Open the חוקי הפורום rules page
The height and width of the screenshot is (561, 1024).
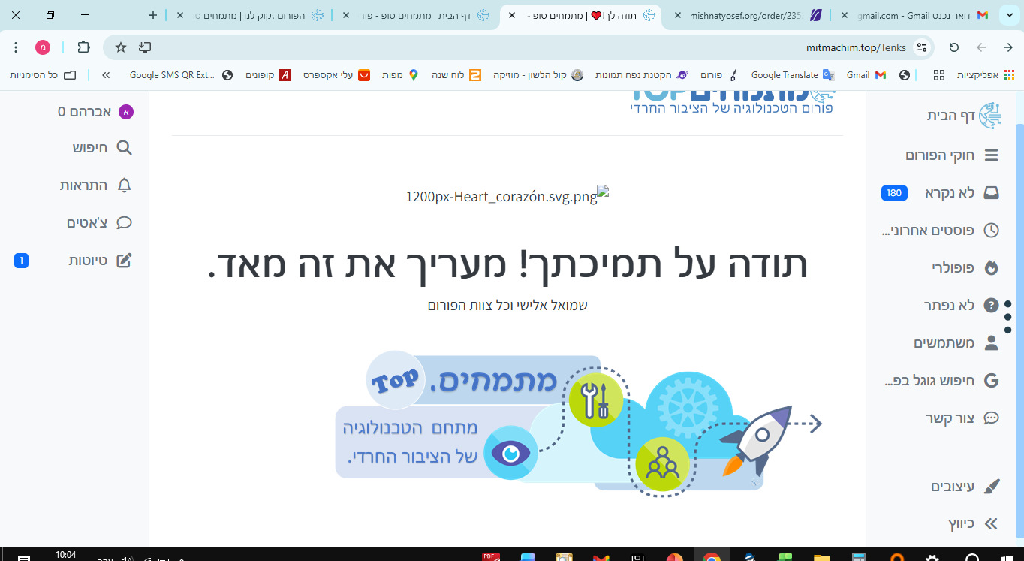click(992, 155)
